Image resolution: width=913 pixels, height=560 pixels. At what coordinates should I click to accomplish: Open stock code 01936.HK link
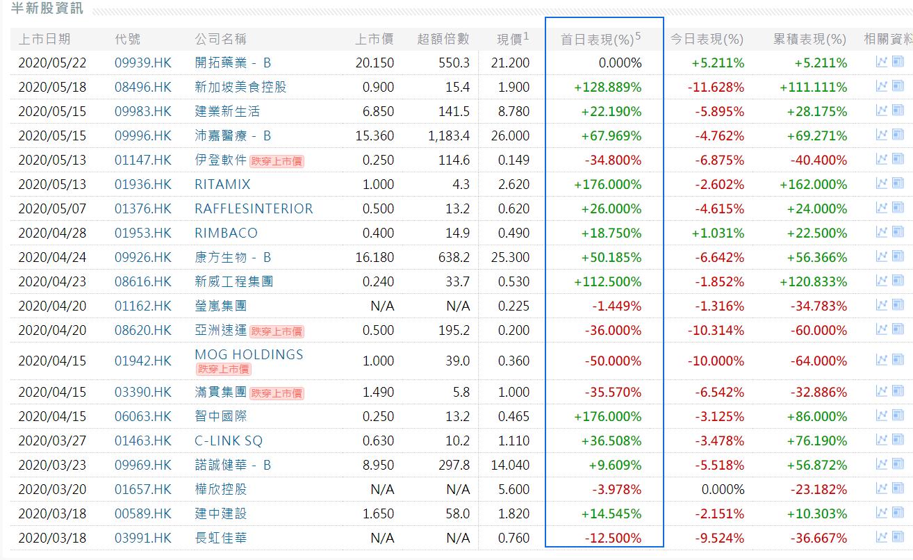click(x=142, y=184)
